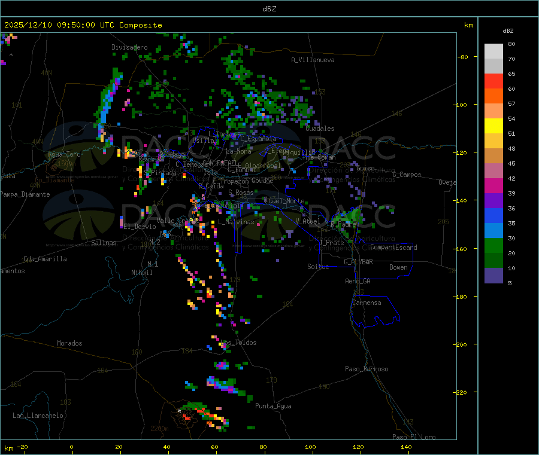Screen dimensions: 539x455
Task: Select the El_Desvio map label
Action: point(140,227)
